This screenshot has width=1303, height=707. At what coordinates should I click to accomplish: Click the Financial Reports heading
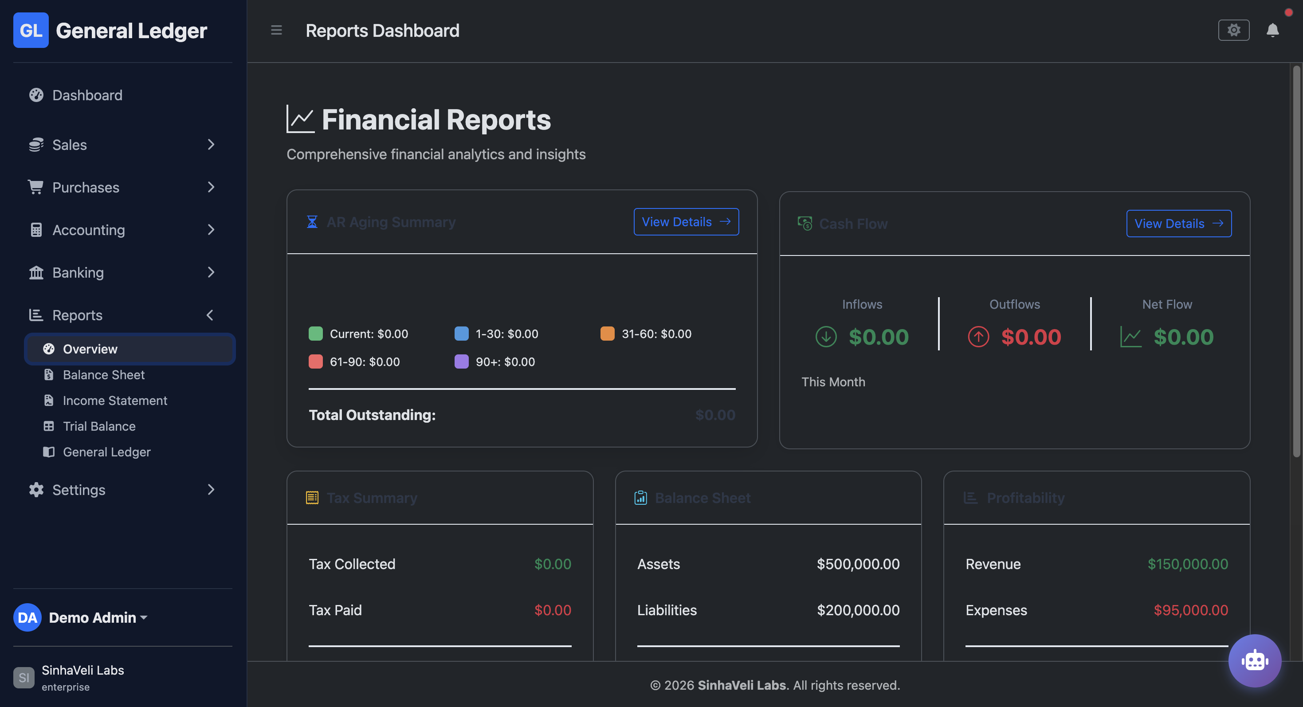[x=436, y=119]
